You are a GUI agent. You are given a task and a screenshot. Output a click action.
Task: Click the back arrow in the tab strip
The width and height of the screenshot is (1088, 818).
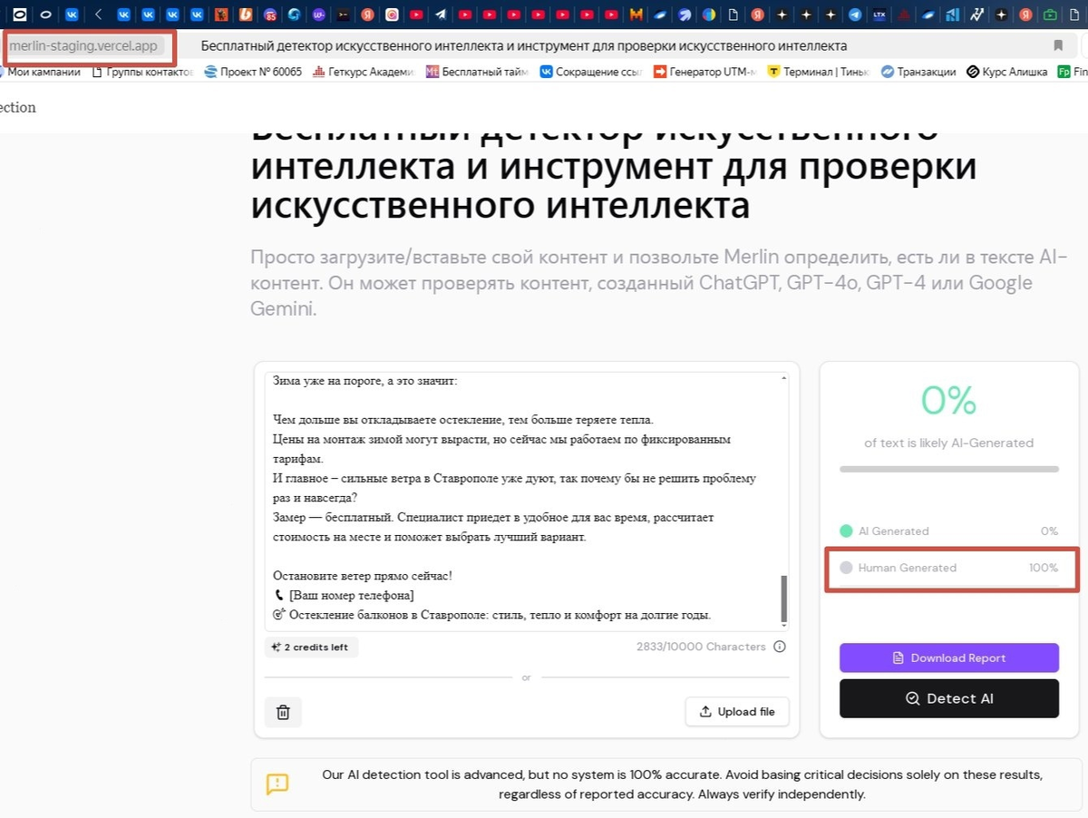coord(98,15)
